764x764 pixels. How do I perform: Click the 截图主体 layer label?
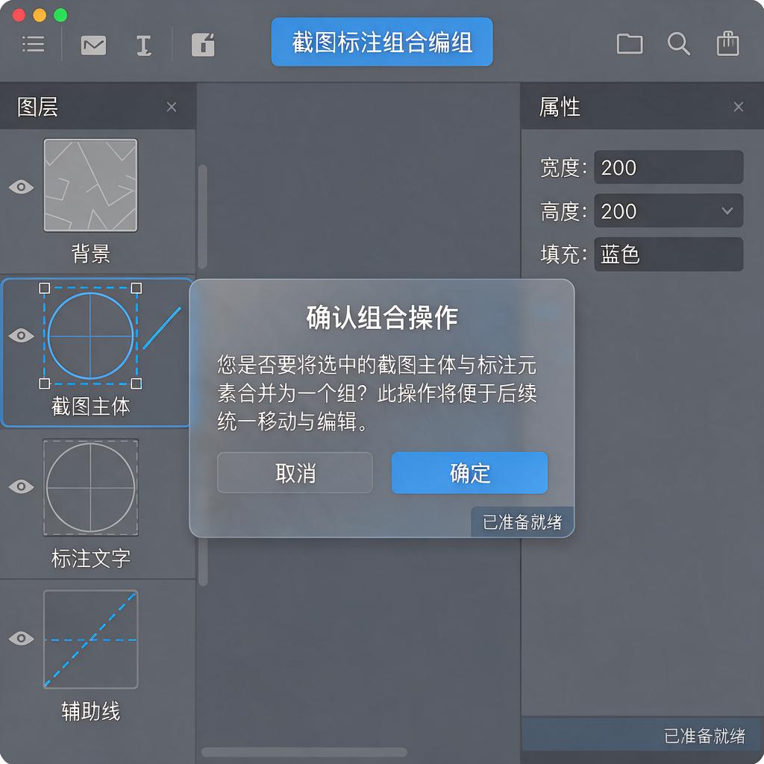coord(90,407)
